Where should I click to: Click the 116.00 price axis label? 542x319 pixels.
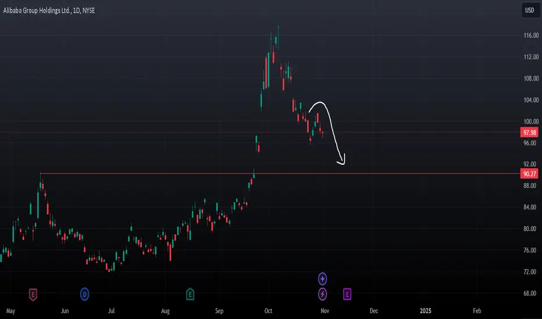(x=531, y=35)
